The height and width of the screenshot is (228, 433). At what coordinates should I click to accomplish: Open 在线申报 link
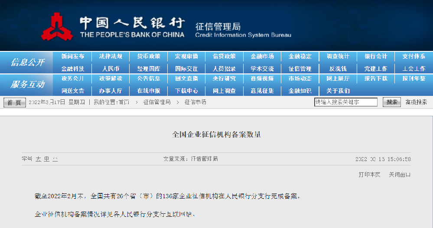pyautogui.click(x=149, y=91)
